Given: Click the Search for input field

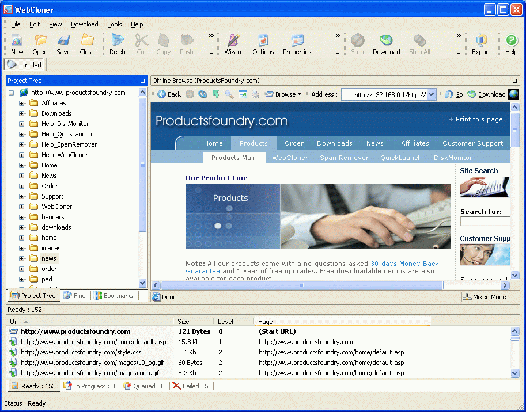Looking at the screenshot, I should tap(485, 221).
